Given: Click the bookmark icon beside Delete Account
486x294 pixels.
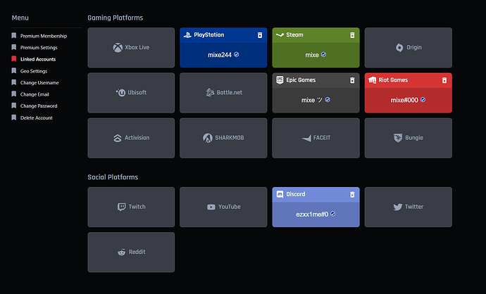Looking at the screenshot, I should 14,117.
